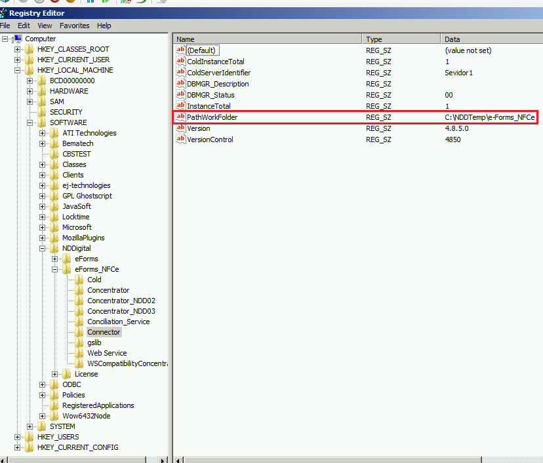This screenshot has width=543, height=463.
Task: Select the Concentrator_NDD02 key
Action: click(121, 301)
